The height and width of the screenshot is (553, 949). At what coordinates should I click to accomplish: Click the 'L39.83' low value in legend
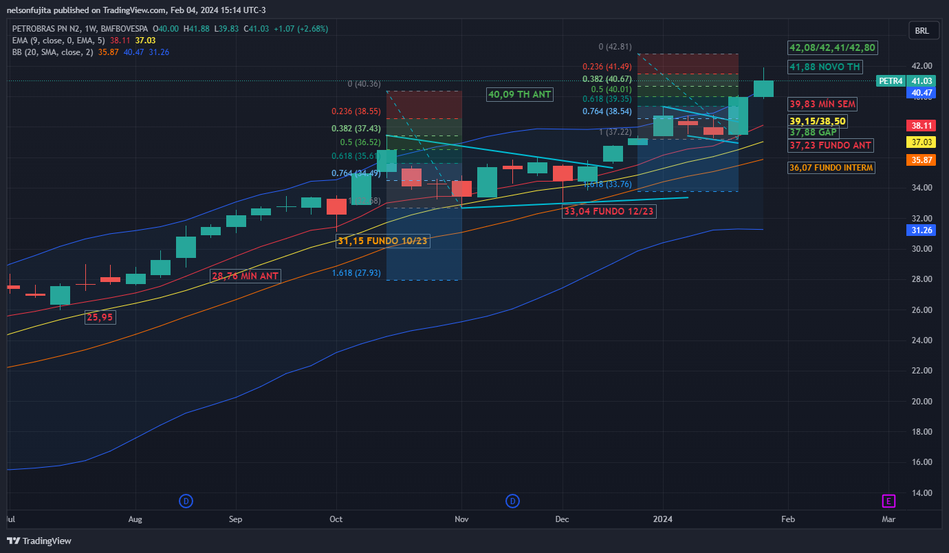[226, 29]
